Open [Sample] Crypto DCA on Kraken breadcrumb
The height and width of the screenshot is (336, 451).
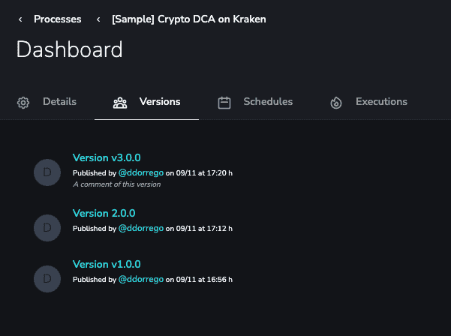pyautogui.click(x=189, y=19)
